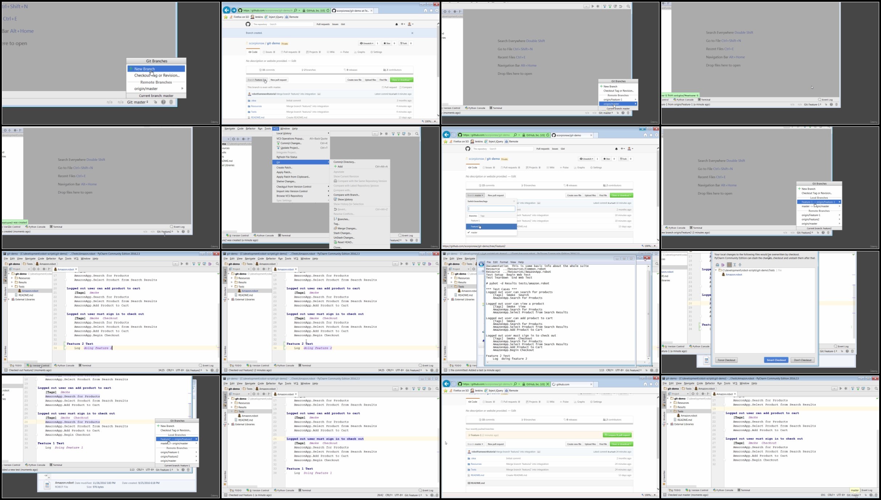Screen dimensions: 881x500
Task: Click IE favorites star above Switch branches page
Action: [x=651, y=135]
